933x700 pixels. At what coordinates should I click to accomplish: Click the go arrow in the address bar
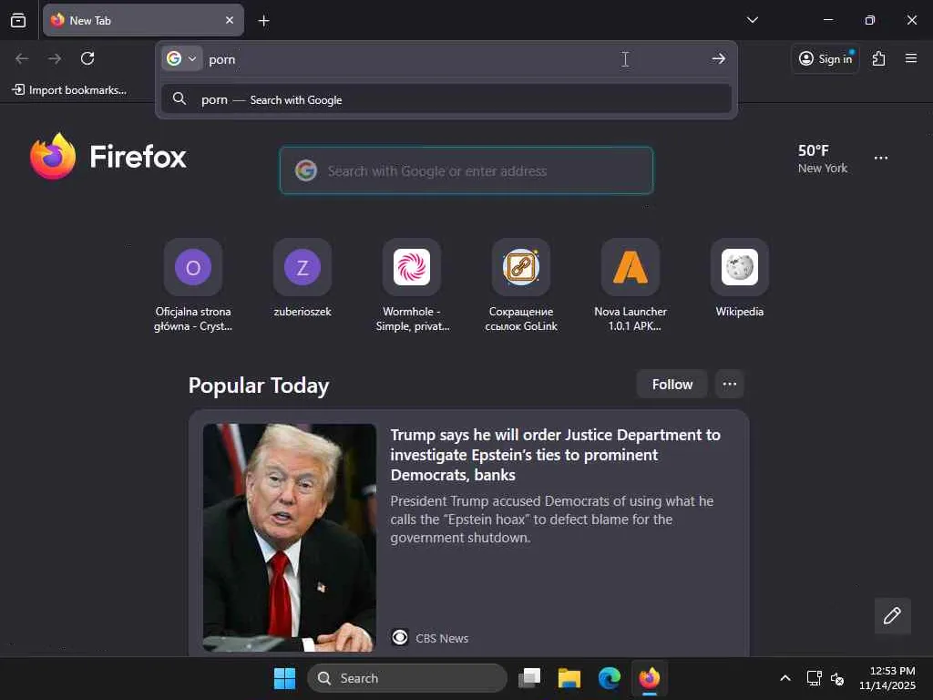point(719,58)
